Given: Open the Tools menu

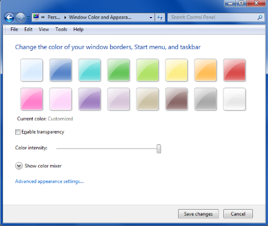Looking at the screenshot, I should (61, 30).
